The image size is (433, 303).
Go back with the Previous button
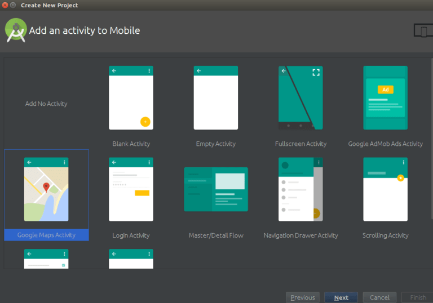[x=303, y=297]
